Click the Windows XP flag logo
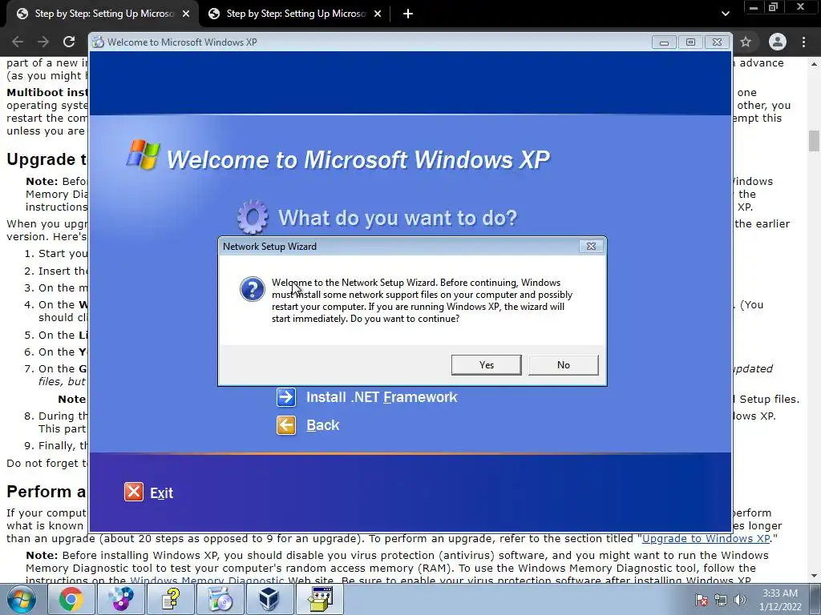 (x=143, y=155)
